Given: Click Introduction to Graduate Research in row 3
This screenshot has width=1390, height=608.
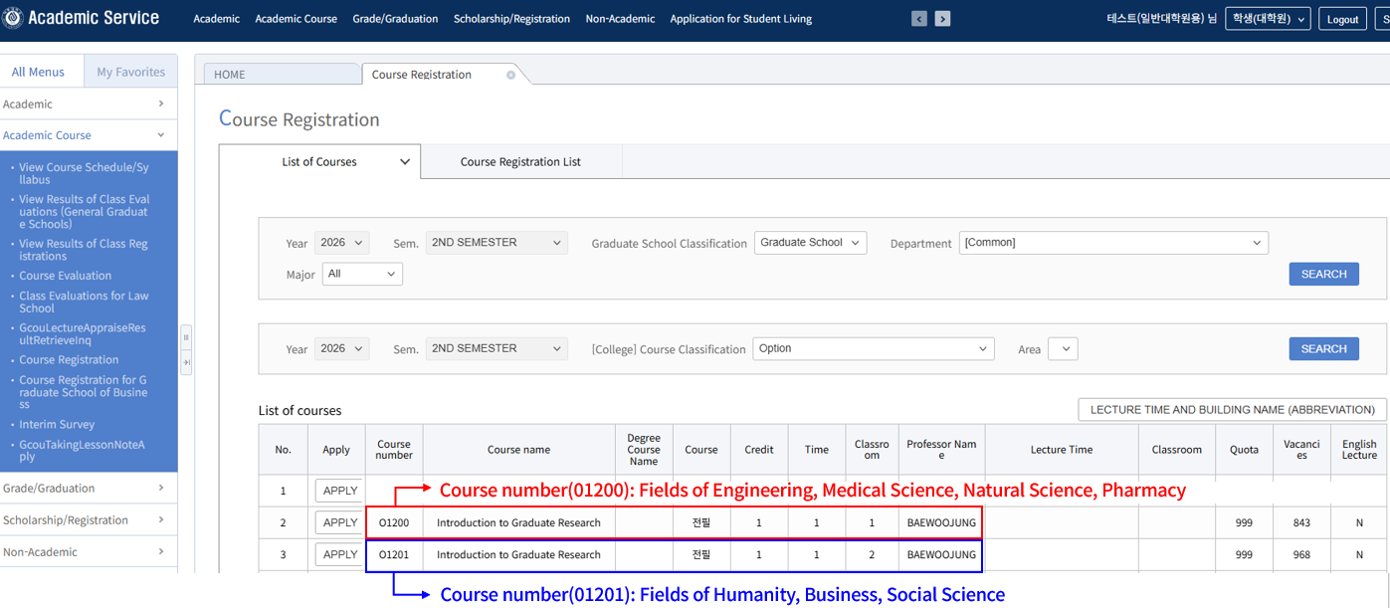Looking at the screenshot, I should pyautogui.click(x=518, y=554).
